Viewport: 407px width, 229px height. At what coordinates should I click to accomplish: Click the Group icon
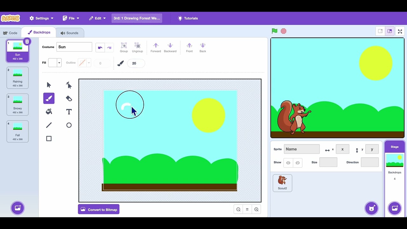coord(124,47)
